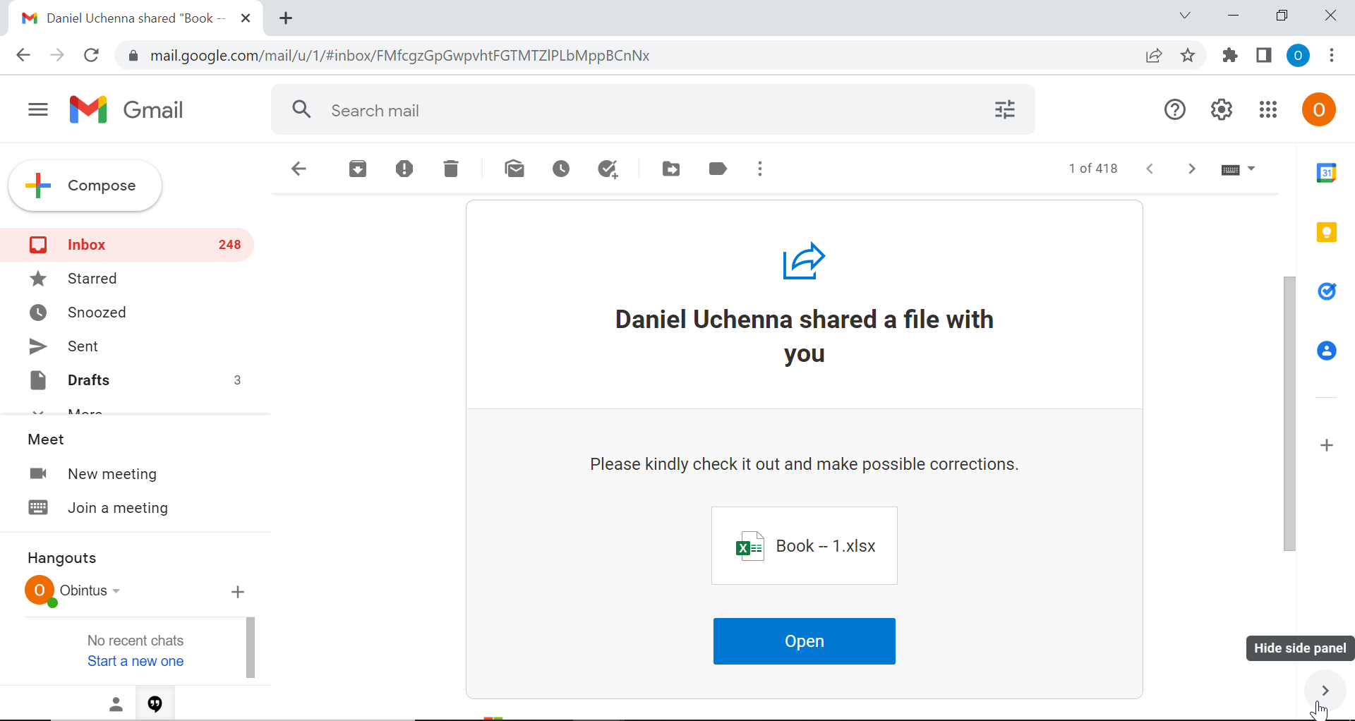Open the Drafts folder

pyautogui.click(x=88, y=380)
